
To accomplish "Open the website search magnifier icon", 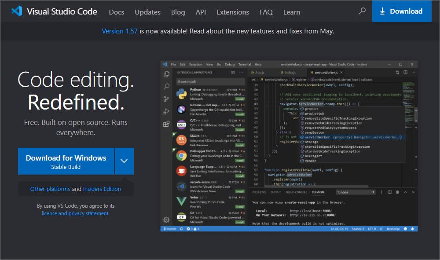I will coord(362,11).
